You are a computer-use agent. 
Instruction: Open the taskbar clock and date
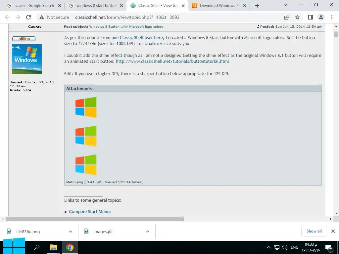[x=311, y=247]
